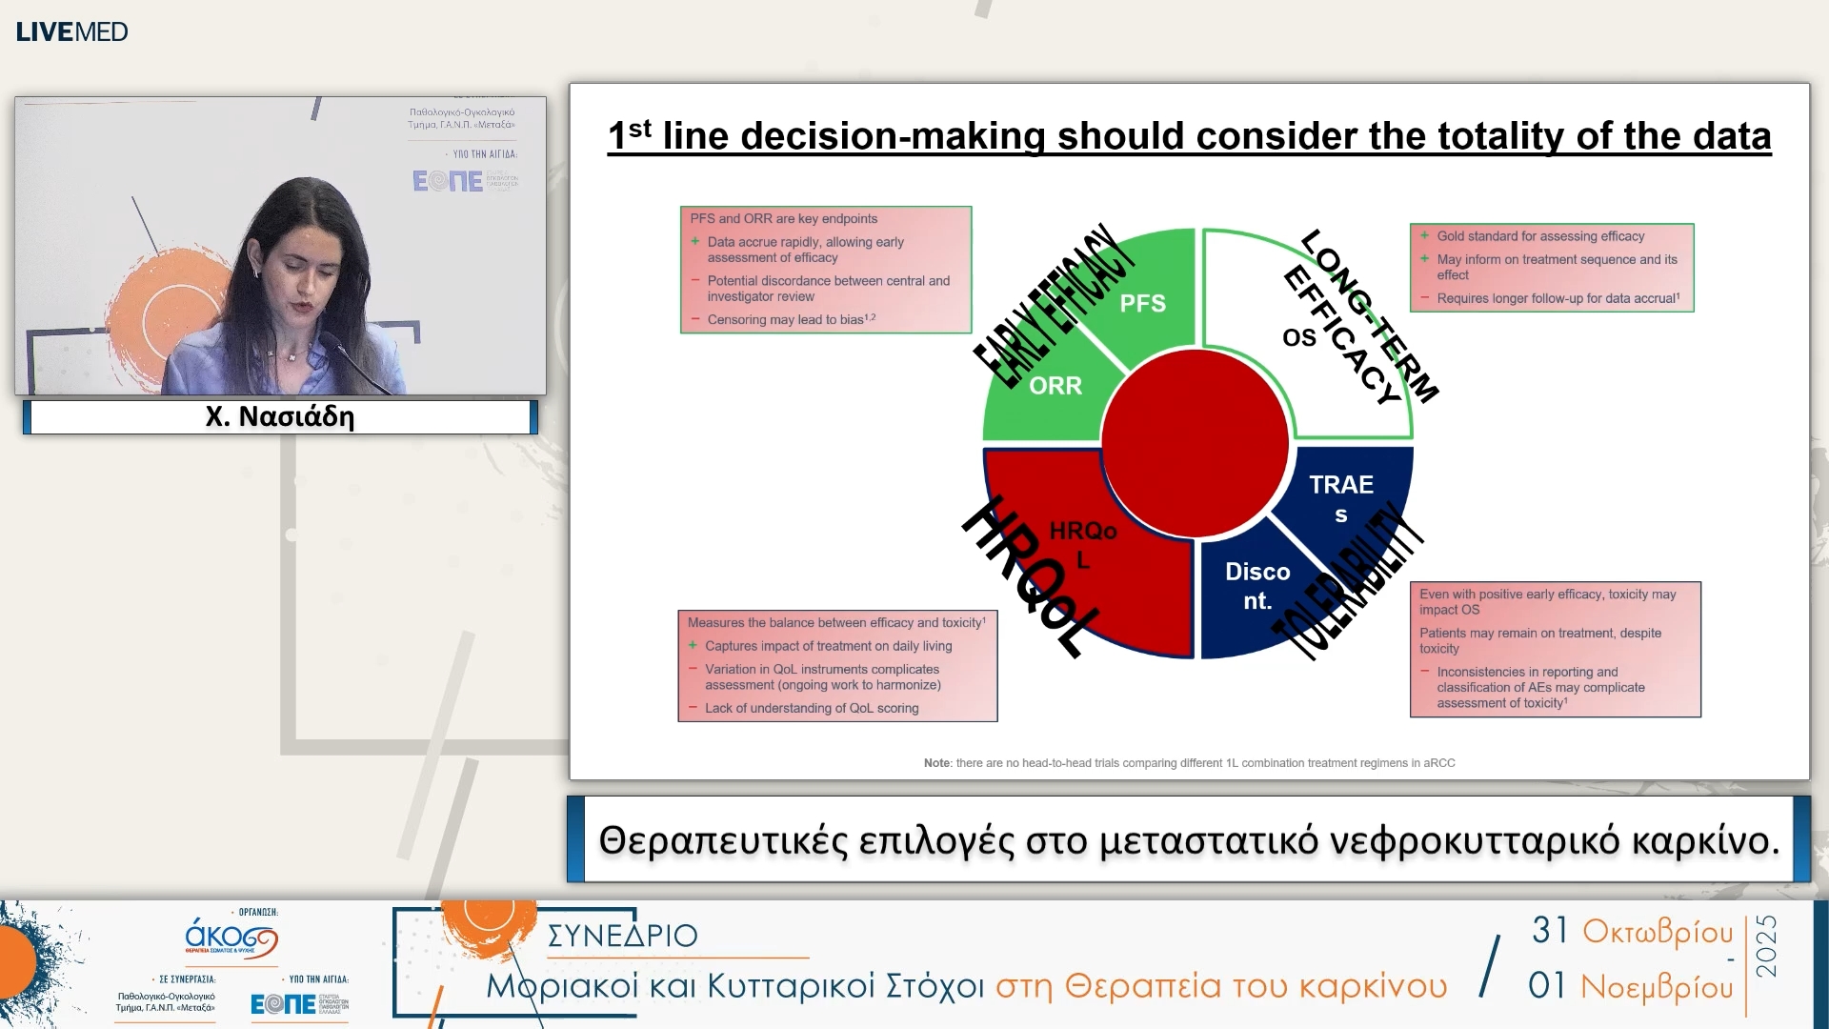This screenshot has width=1829, height=1029.
Task: Click 'Measures the balance between efficacy' text
Action: coord(836,622)
